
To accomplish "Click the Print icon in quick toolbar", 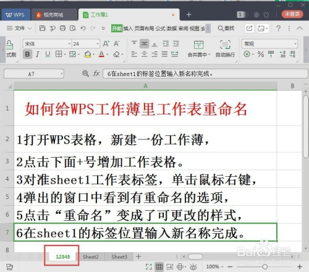I will [62, 28].
